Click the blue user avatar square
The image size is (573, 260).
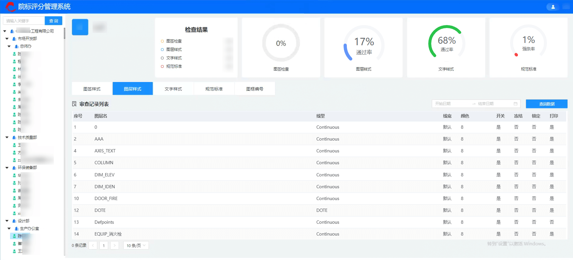(80, 27)
